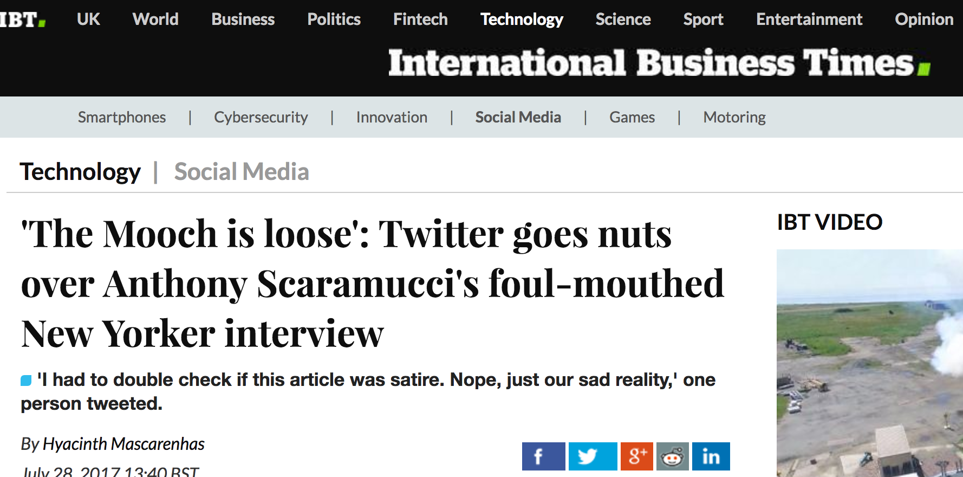The image size is (963, 477).
Task: Click the IBT VIDEO heading
Action: 830,222
